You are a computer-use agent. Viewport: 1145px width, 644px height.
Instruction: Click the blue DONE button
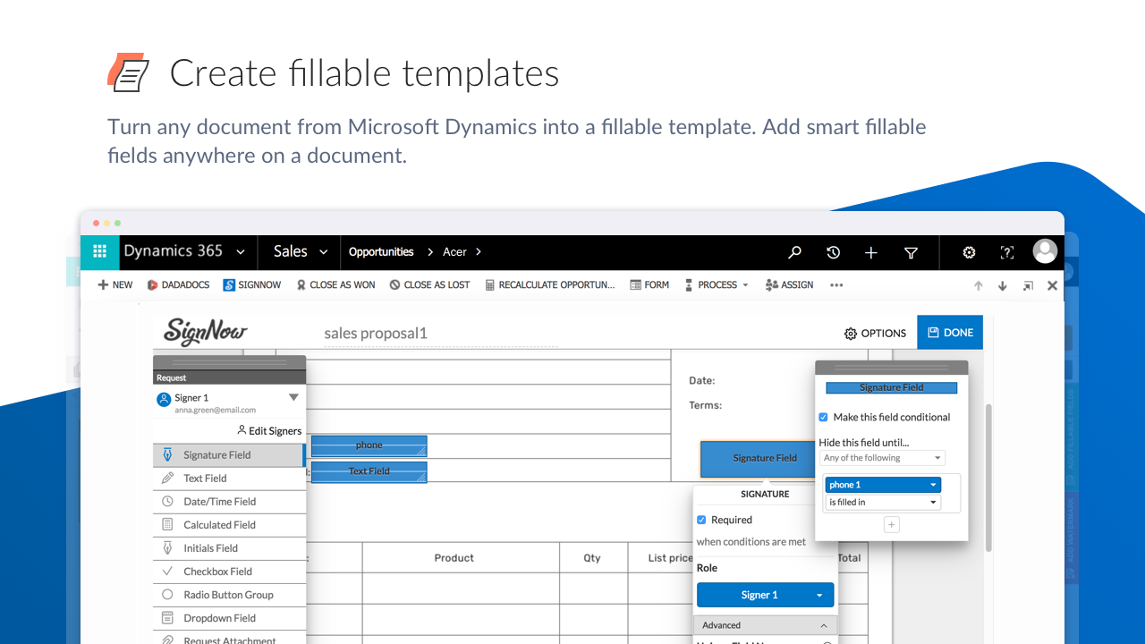coord(950,333)
